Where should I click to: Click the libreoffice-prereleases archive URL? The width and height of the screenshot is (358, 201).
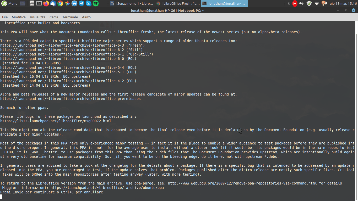[70, 99]
